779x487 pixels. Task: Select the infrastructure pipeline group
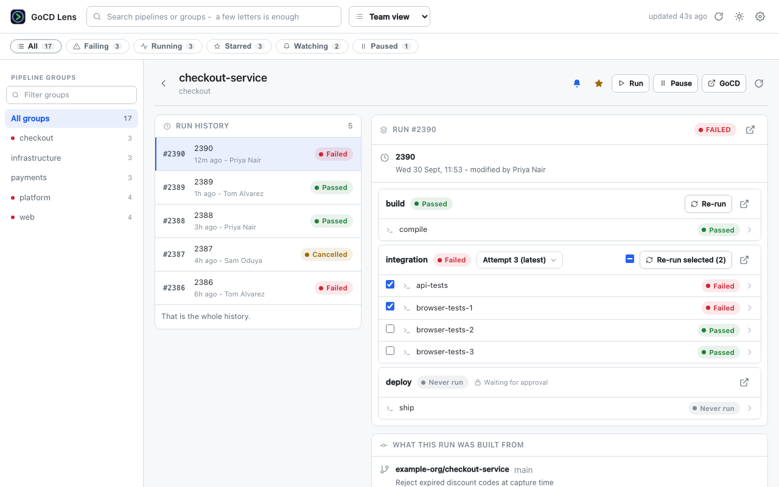pos(72,158)
